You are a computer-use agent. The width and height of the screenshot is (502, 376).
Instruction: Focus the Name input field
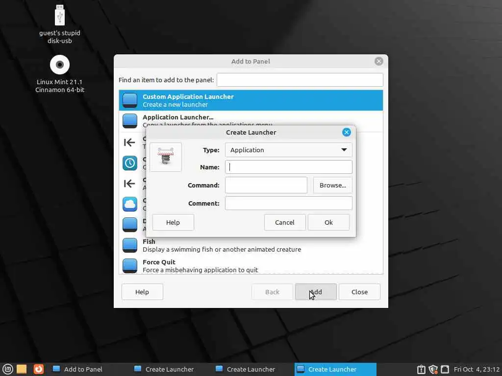[288, 167]
